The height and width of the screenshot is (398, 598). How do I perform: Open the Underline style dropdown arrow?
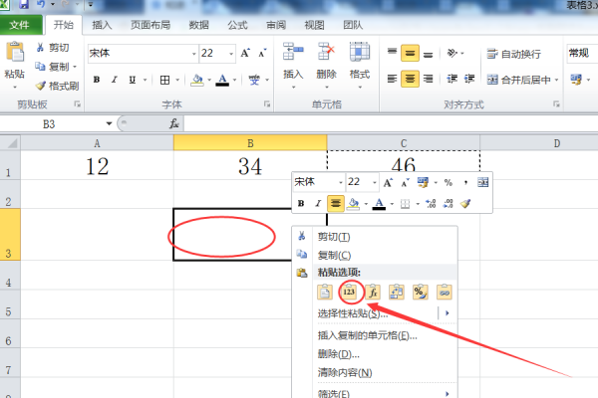pyautogui.click(x=145, y=80)
